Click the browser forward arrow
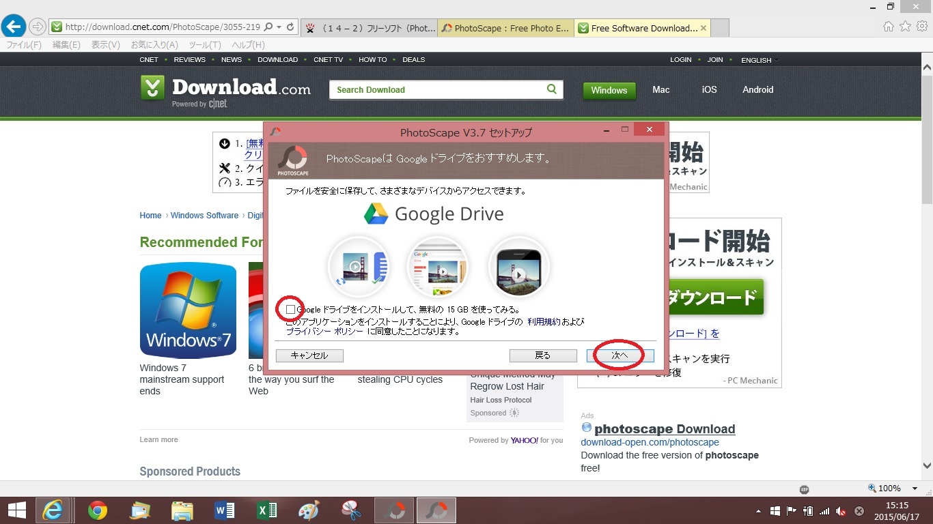Screen dimensions: 933x524 click(x=38, y=27)
